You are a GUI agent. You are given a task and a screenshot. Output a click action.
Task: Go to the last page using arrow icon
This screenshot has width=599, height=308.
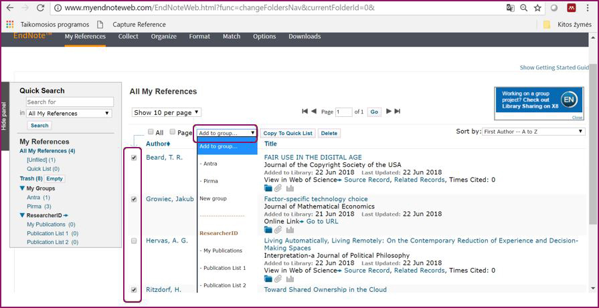pos(397,112)
